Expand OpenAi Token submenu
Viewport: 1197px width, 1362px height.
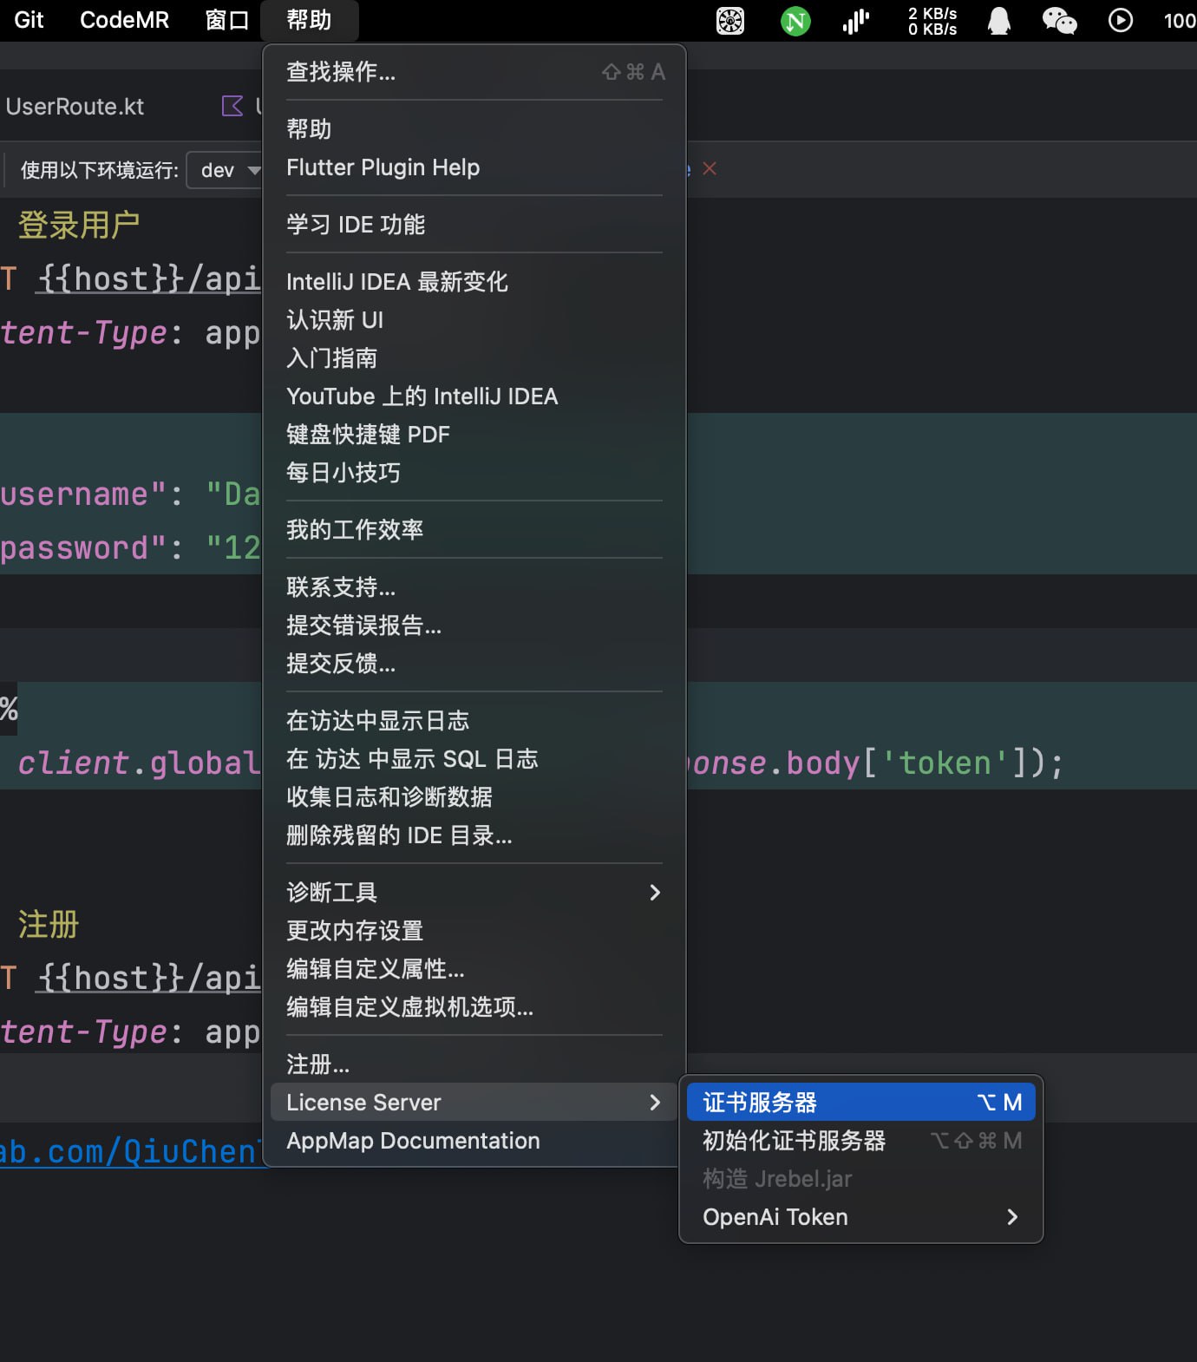coord(861,1217)
